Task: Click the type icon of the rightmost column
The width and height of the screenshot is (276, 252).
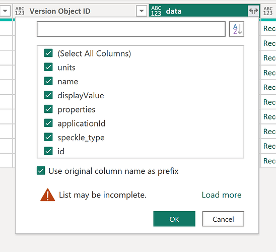Action: point(268,11)
